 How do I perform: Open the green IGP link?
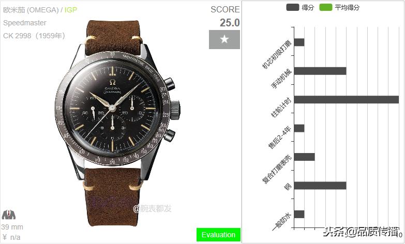[x=71, y=10]
